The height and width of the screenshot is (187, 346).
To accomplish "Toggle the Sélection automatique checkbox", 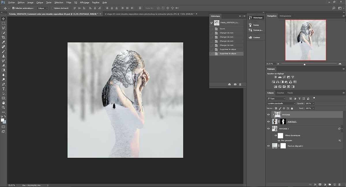I will 14,8.
